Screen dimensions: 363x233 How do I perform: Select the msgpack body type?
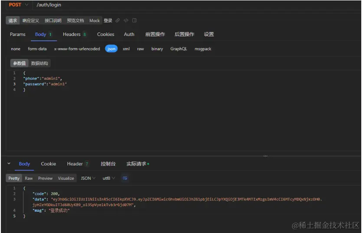click(203, 49)
